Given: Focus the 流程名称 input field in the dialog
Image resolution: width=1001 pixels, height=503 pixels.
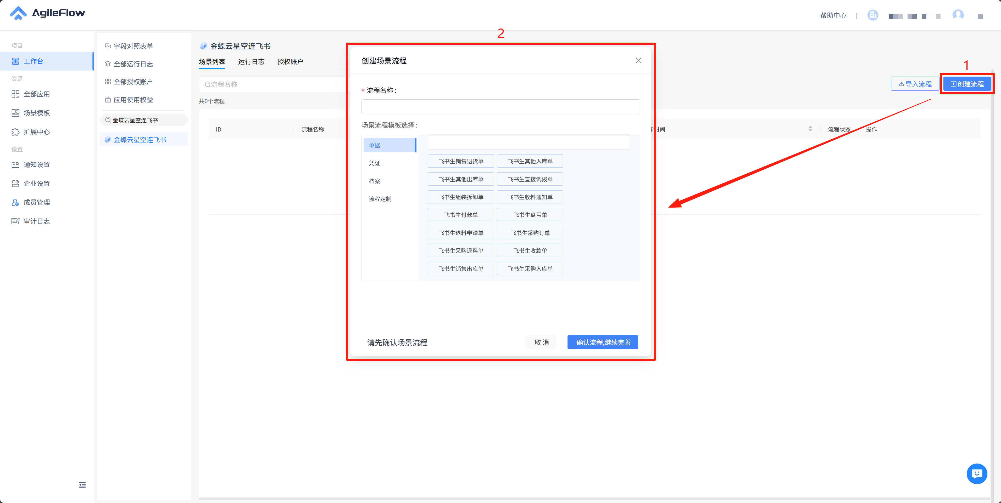Looking at the screenshot, I should (500, 107).
